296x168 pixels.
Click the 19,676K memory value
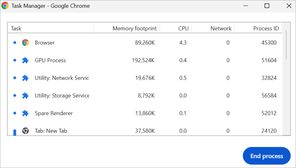(x=145, y=78)
